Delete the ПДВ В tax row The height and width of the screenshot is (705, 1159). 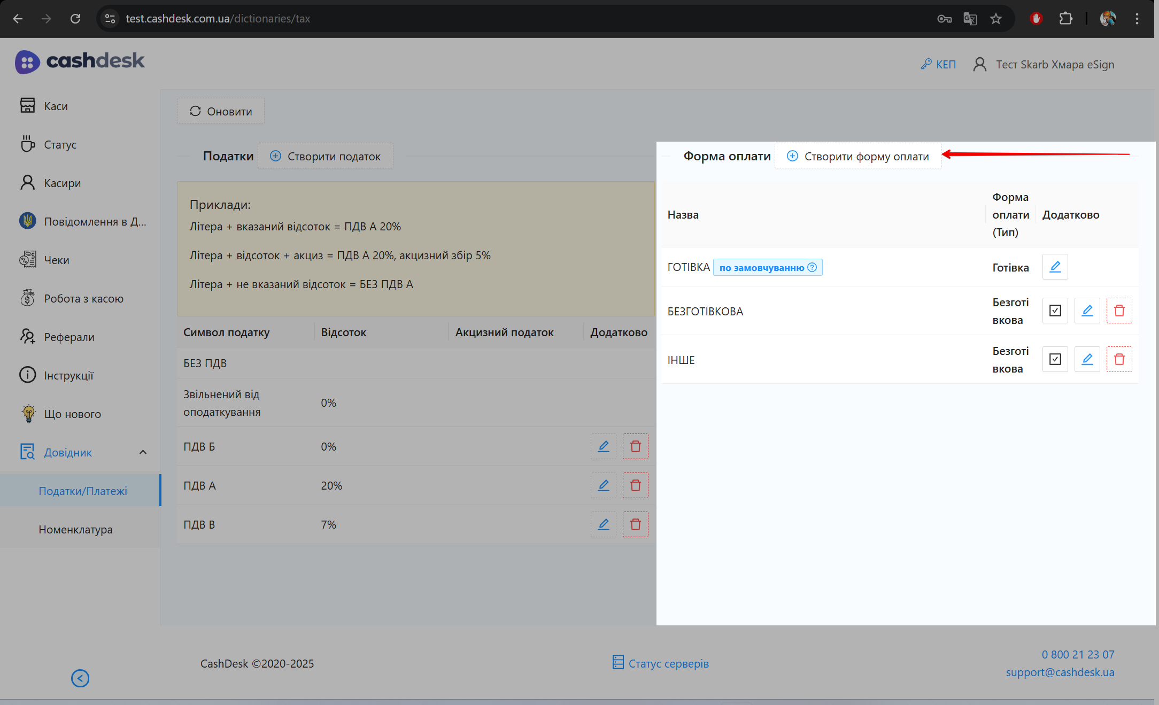pos(635,524)
